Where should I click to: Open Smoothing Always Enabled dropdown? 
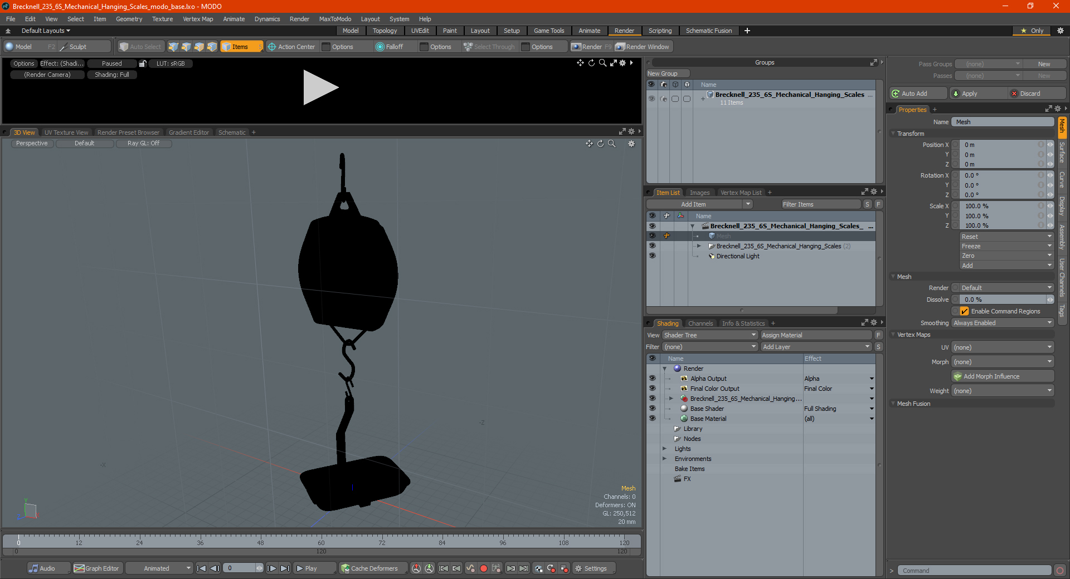pyautogui.click(x=1003, y=323)
